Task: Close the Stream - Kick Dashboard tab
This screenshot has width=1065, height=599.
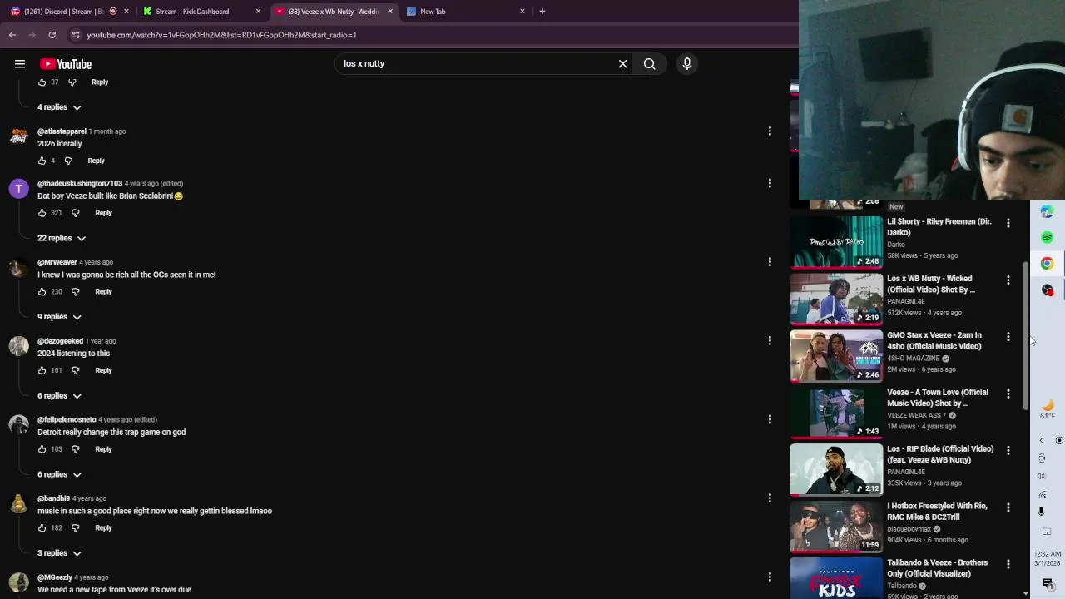Action: [258, 12]
